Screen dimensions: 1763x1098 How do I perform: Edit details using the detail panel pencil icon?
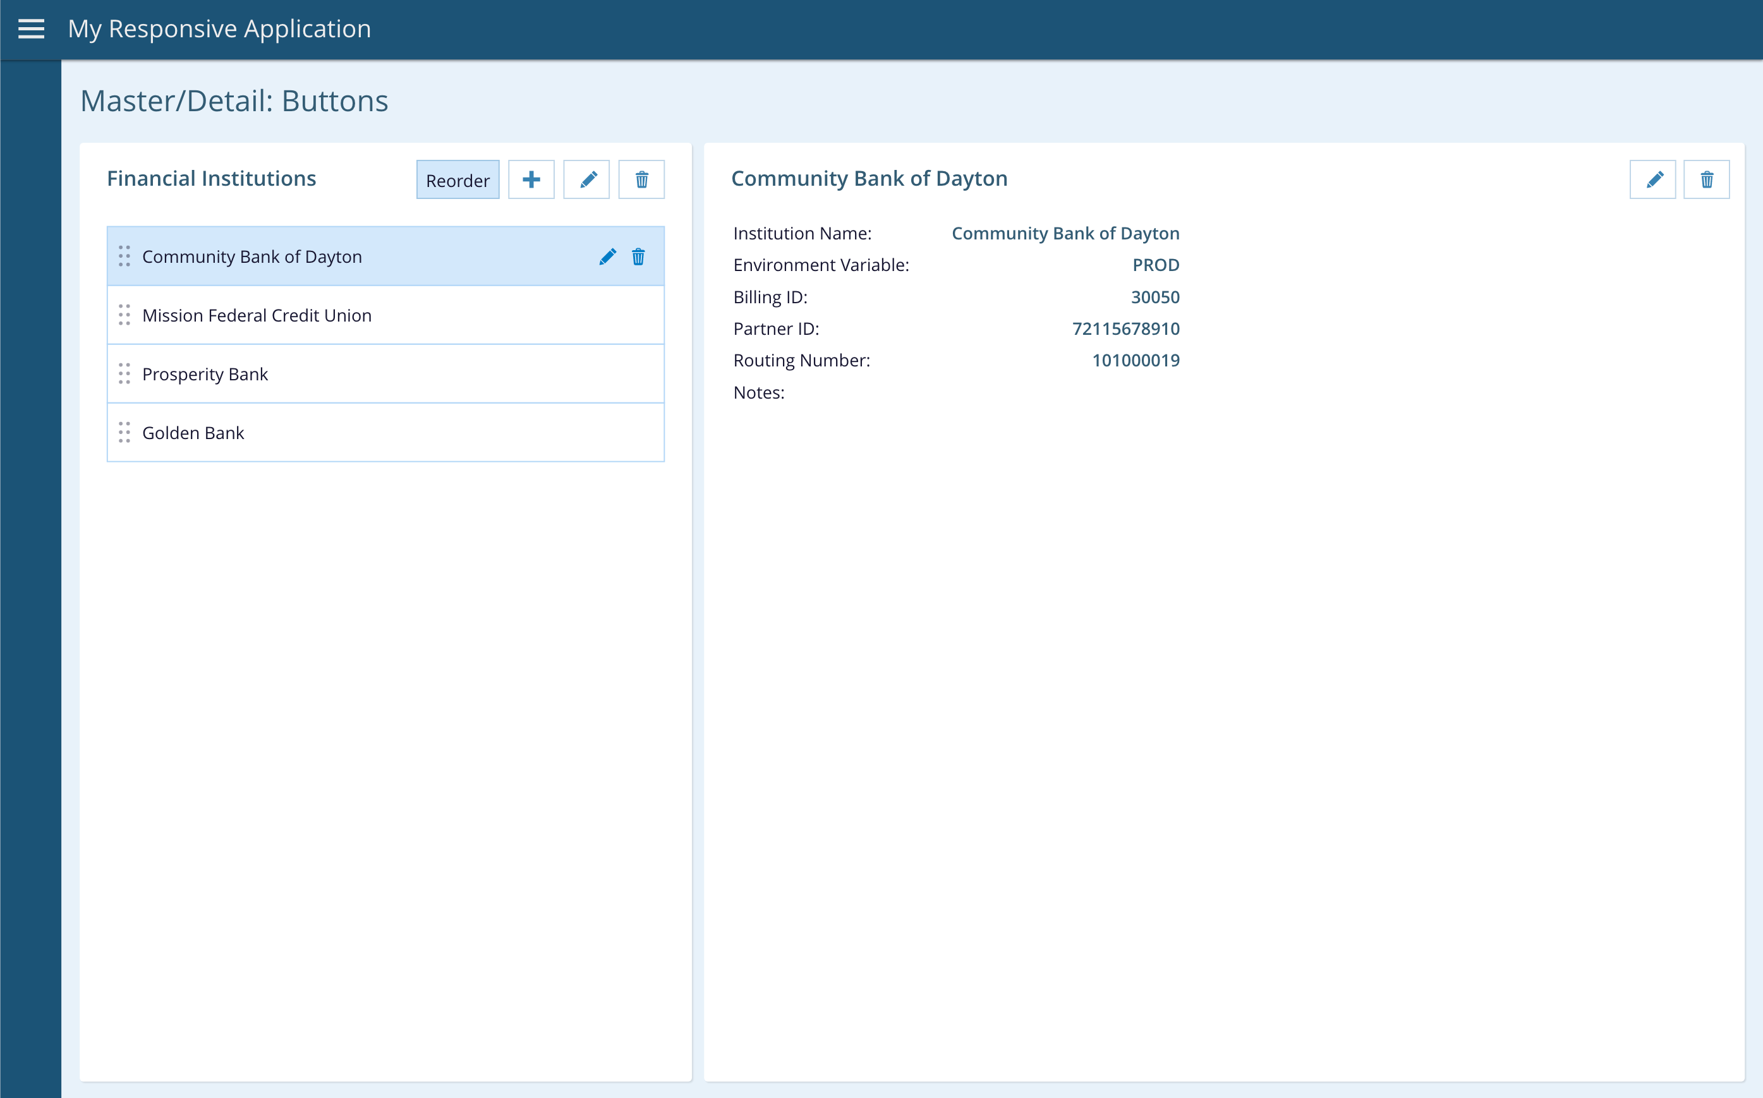pyautogui.click(x=1652, y=179)
